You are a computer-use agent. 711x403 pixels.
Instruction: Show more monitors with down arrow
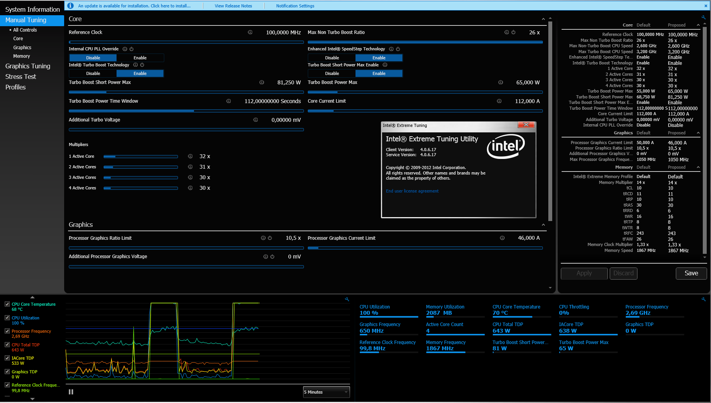tap(32, 399)
